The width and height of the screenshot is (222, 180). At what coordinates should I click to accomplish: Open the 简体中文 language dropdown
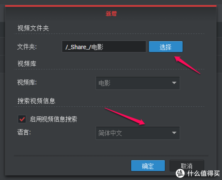pyautogui.click(x=138, y=133)
